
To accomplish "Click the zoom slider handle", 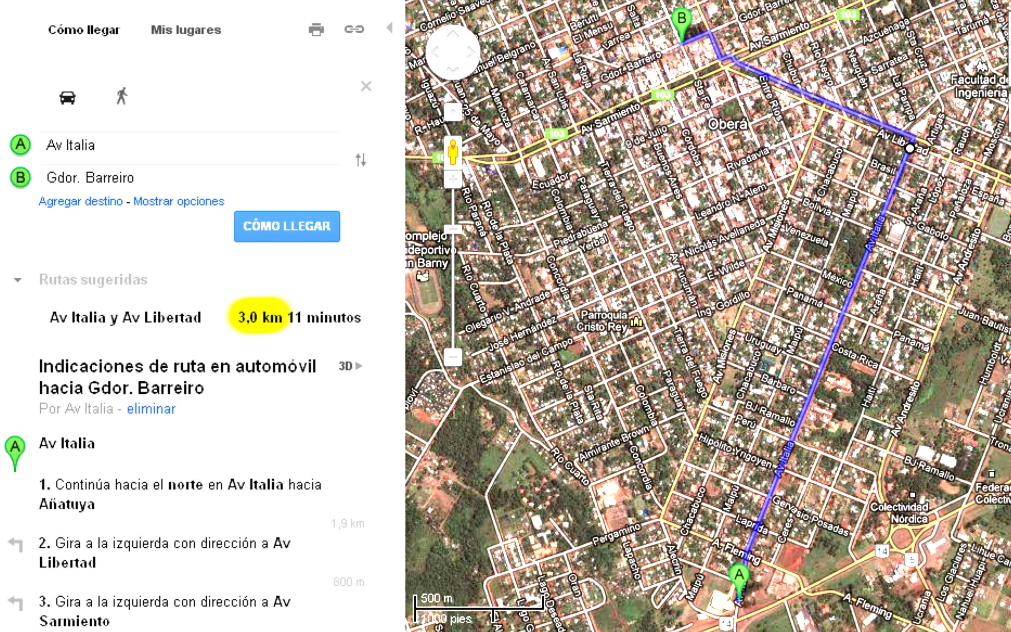I will coord(453,229).
